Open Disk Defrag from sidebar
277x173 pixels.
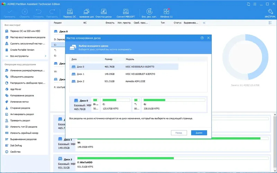[x=16, y=145]
